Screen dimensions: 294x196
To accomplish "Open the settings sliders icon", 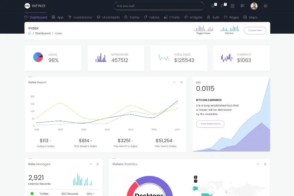I will tap(266, 6).
